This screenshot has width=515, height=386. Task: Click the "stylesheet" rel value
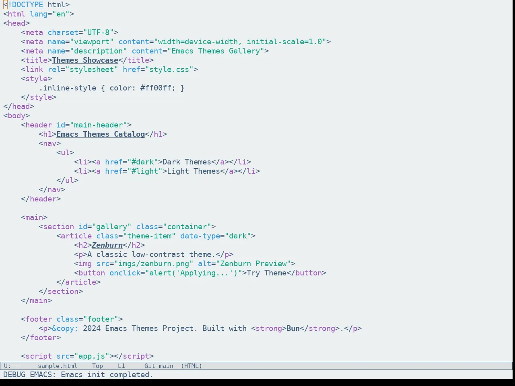92,70
